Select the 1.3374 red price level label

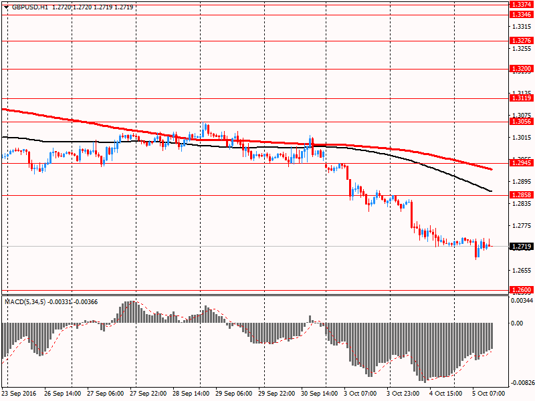pyautogui.click(x=521, y=5)
